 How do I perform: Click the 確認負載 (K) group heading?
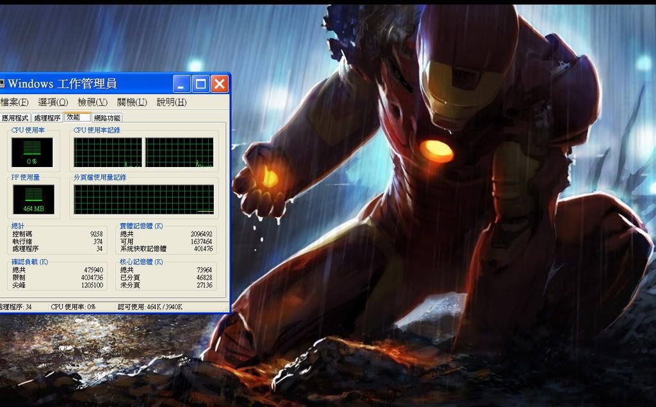29,262
